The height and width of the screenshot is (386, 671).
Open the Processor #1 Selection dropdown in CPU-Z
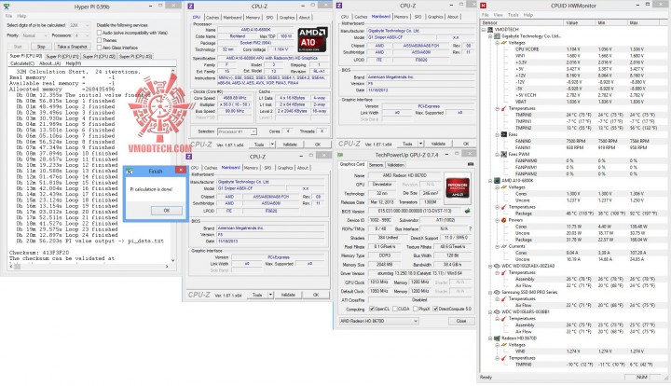pos(237,131)
